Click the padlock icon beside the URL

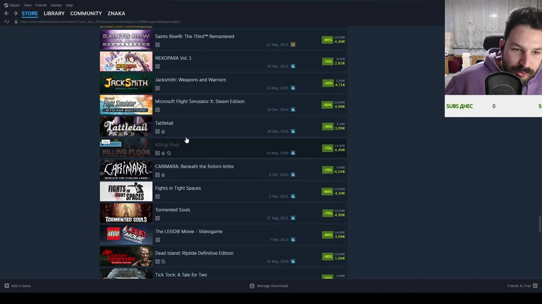[16, 22]
